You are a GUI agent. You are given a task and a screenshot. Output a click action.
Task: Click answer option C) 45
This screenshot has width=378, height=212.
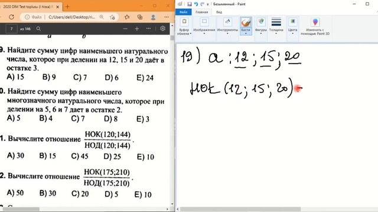point(80,156)
